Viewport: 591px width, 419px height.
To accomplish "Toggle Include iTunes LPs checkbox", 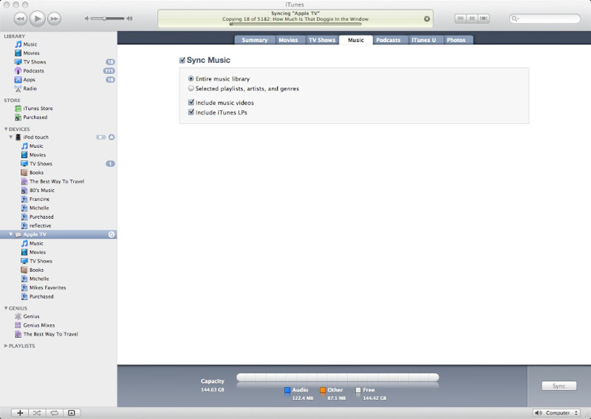I will (x=191, y=112).
